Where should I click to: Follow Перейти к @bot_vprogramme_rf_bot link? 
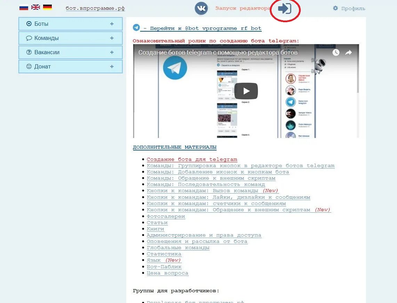[202, 28]
